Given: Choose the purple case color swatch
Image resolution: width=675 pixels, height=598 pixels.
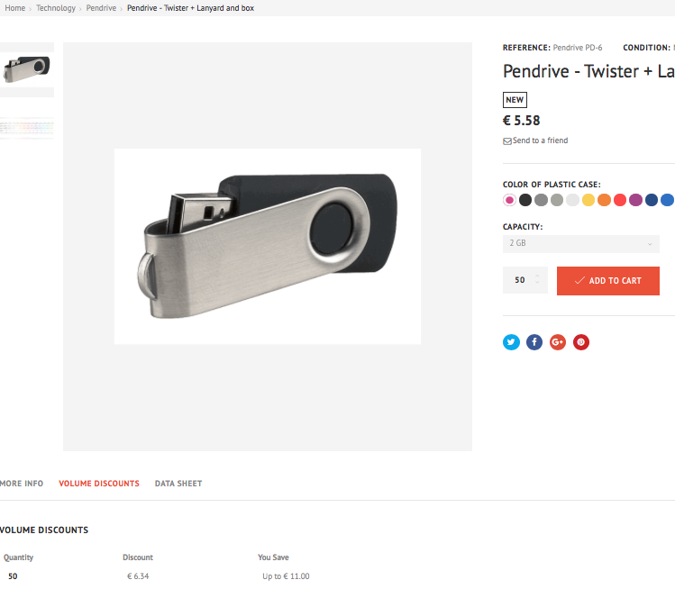Looking at the screenshot, I should tap(635, 200).
